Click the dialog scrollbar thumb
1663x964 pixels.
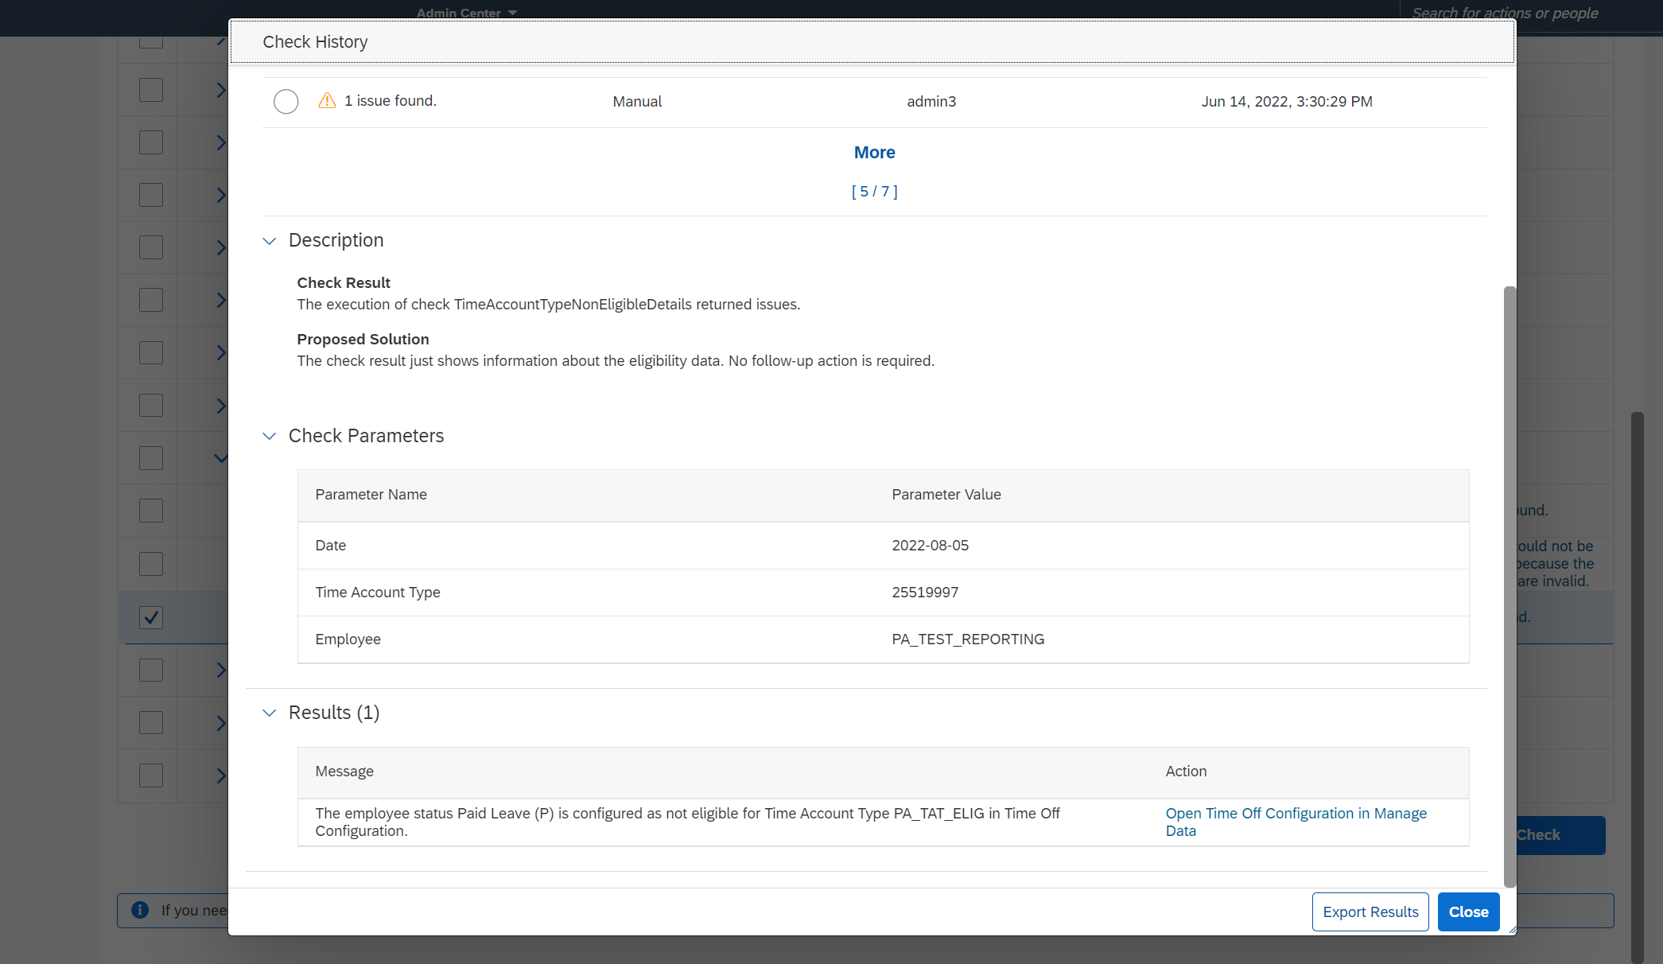1510,587
